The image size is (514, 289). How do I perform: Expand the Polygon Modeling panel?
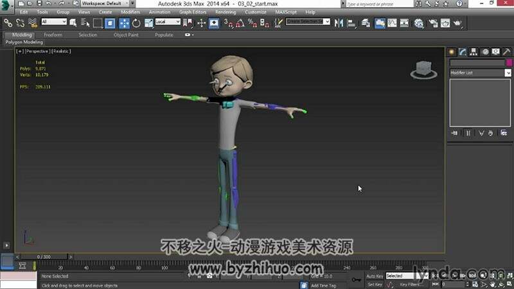click(x=24, y=42)
